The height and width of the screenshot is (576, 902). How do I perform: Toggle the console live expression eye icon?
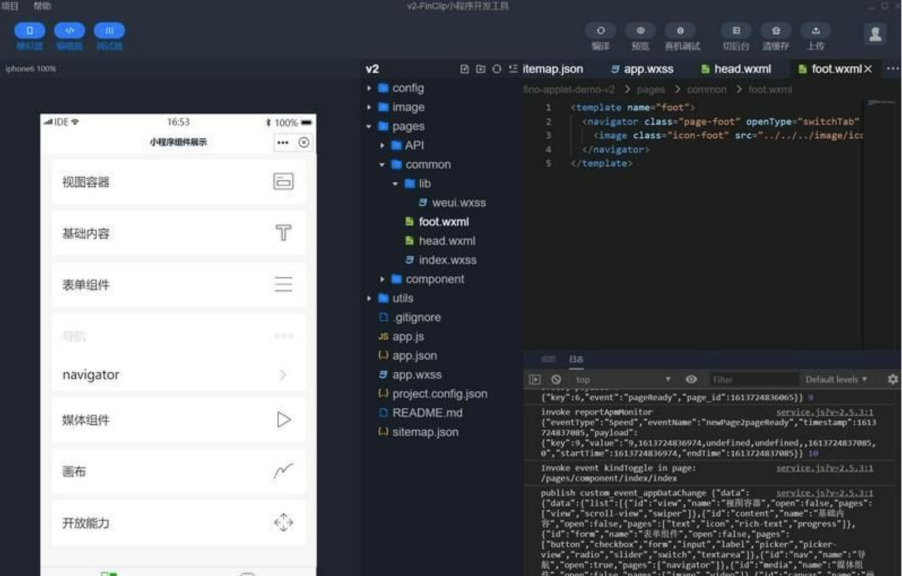691,379
